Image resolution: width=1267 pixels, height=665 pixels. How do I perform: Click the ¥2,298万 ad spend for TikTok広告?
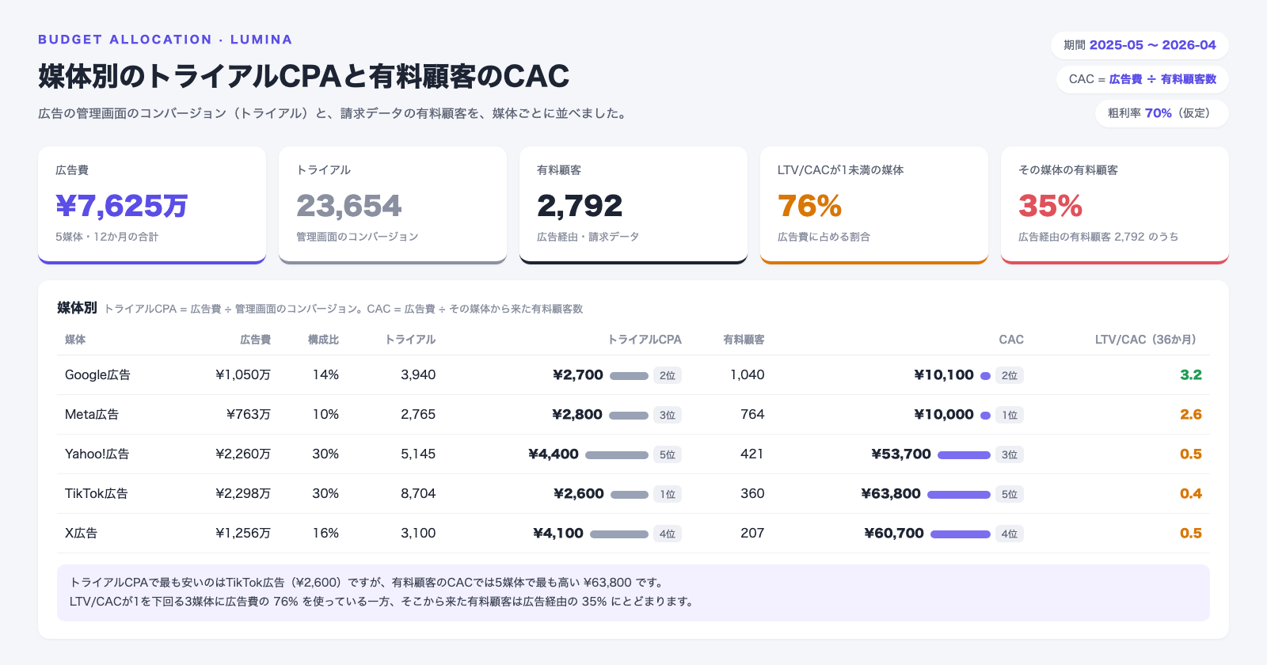(243, 494)
